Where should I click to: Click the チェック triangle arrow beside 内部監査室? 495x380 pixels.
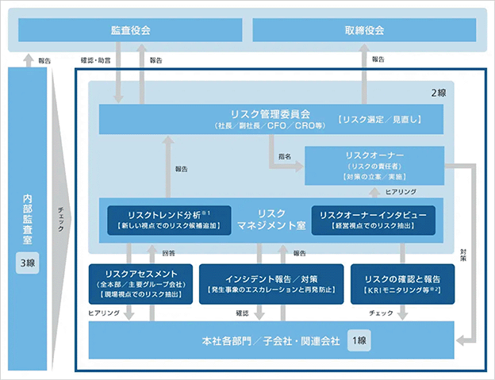coord(61,218)
